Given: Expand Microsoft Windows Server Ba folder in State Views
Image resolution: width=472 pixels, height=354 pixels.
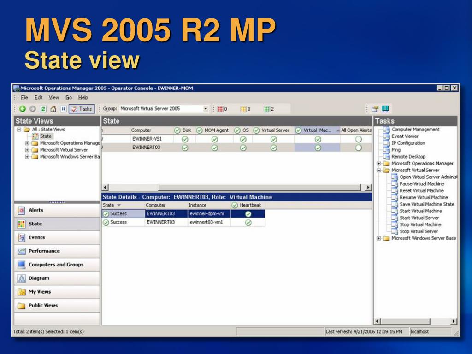Looking at the screenshot, I should pos(27,157).
